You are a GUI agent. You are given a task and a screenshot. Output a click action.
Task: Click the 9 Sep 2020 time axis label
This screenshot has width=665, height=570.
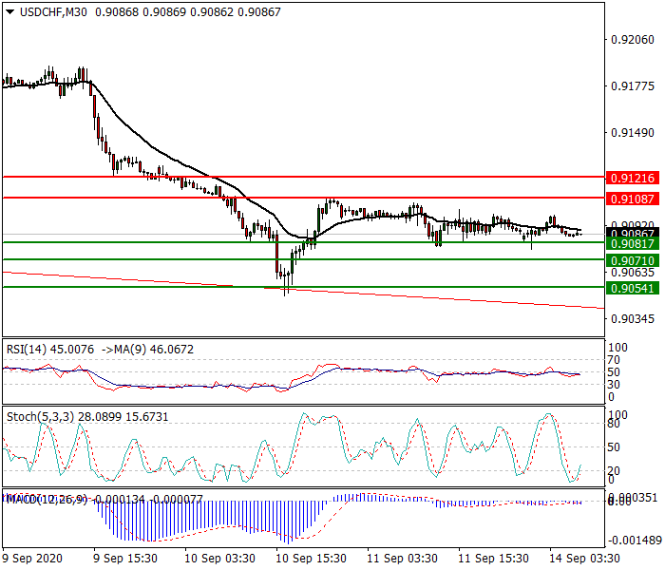[32, 559]
